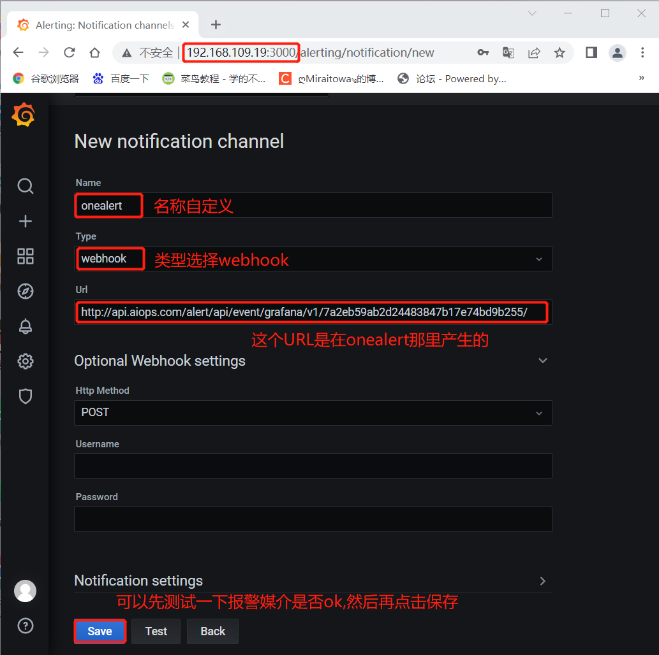Open Alerting via the bell icon
659x655 pixels.
click(26, 326)
